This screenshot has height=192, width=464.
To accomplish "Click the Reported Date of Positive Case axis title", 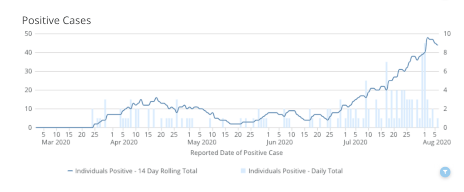I will point(237,153).
